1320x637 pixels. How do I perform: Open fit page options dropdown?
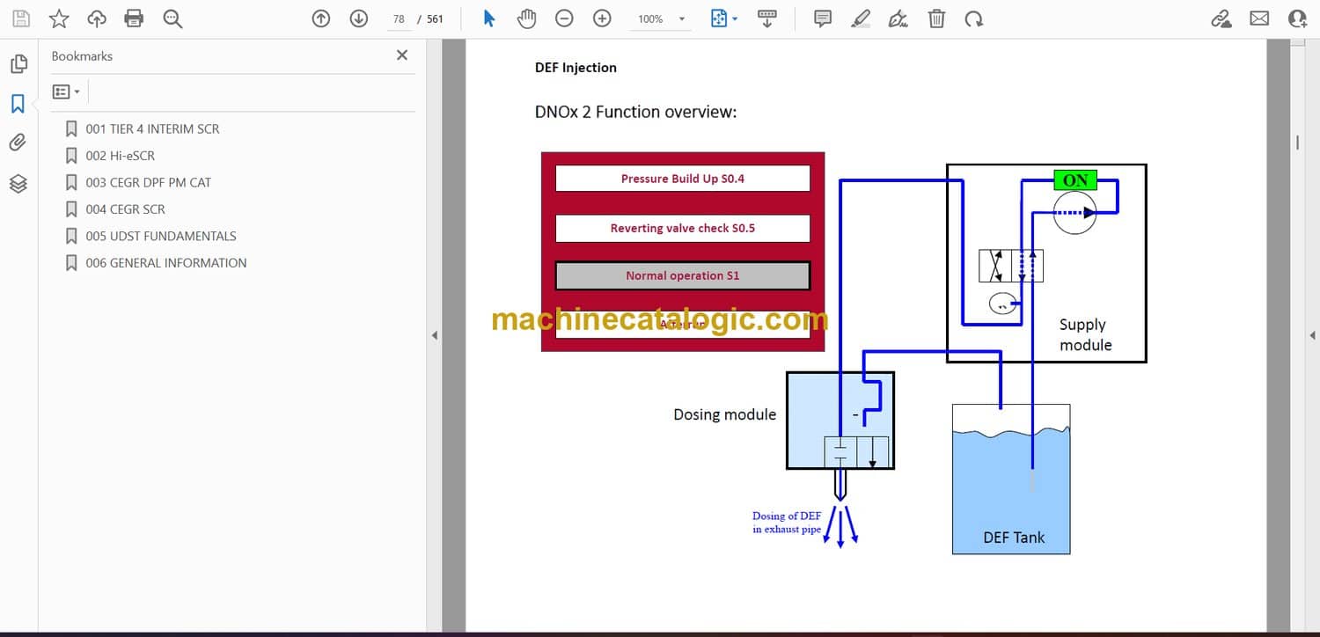pos(724,18)
